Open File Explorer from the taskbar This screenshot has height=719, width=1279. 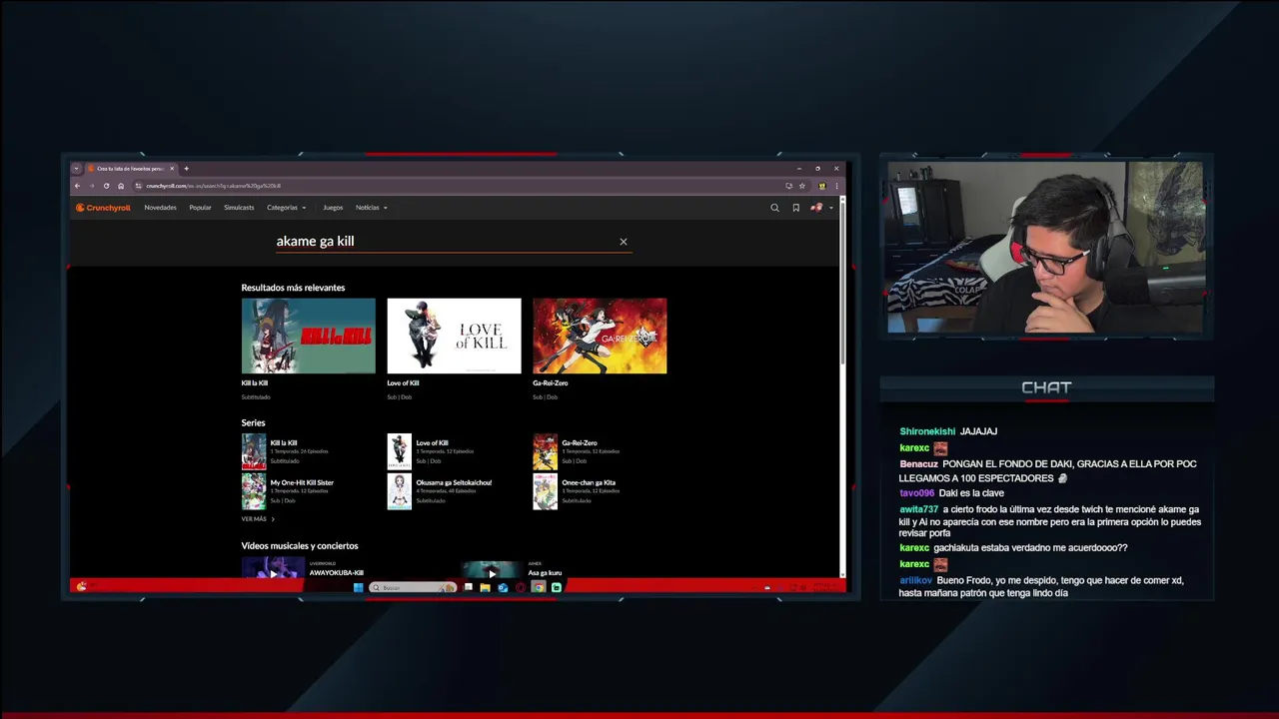click(485, 587)
